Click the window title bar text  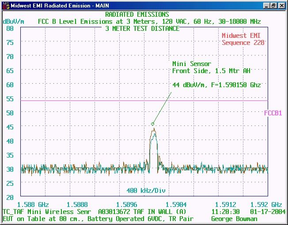(60, 6)
